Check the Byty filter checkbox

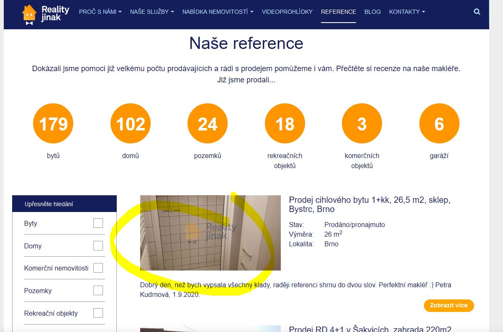(x=98, y=223)
